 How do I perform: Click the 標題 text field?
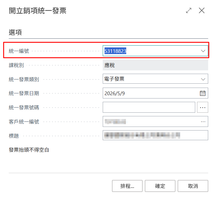(155, 135)
